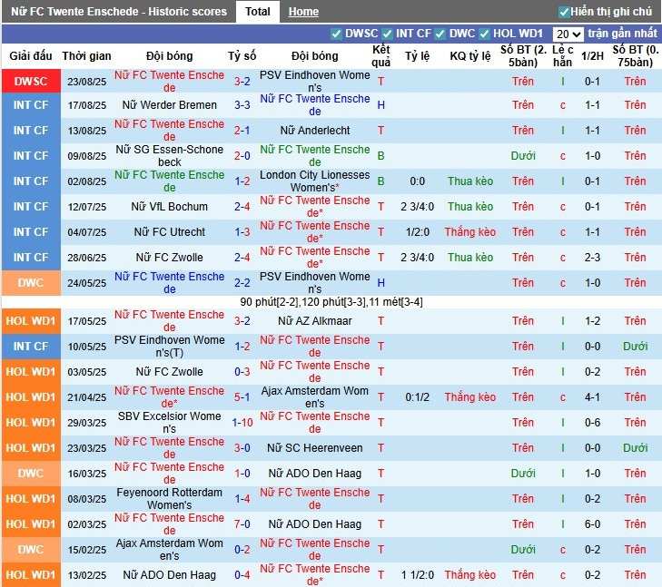
Task: Click the 2-0 score on 09/08/25
Action: pos(242,156)
